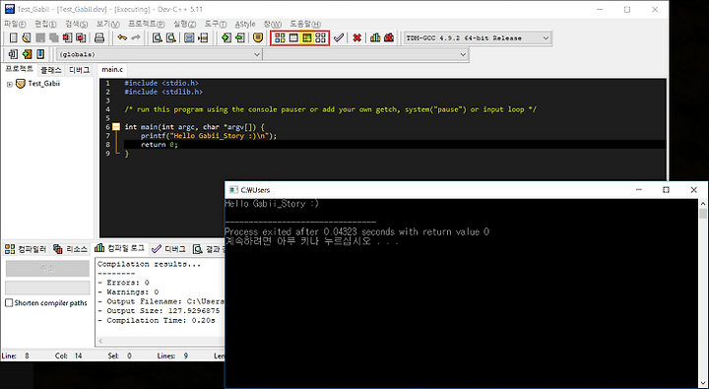Open the 보기(V) menu

[x=107, y=24]
